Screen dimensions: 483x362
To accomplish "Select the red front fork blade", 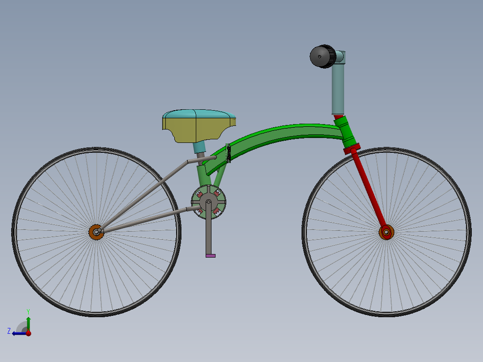I will pos(369,189).
